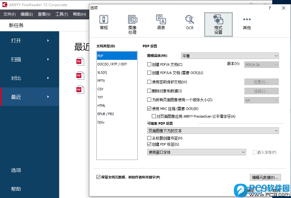Open the 文件(F) menu
Screen dimensions: 291x198
pyautogui.click(x=10, y=14)
